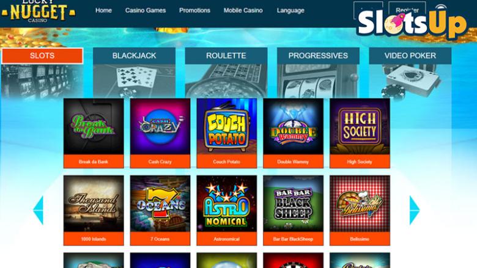Show next games with right arrow
The height and width of the screenshot is (268, 477).
(x=415, y=210)
